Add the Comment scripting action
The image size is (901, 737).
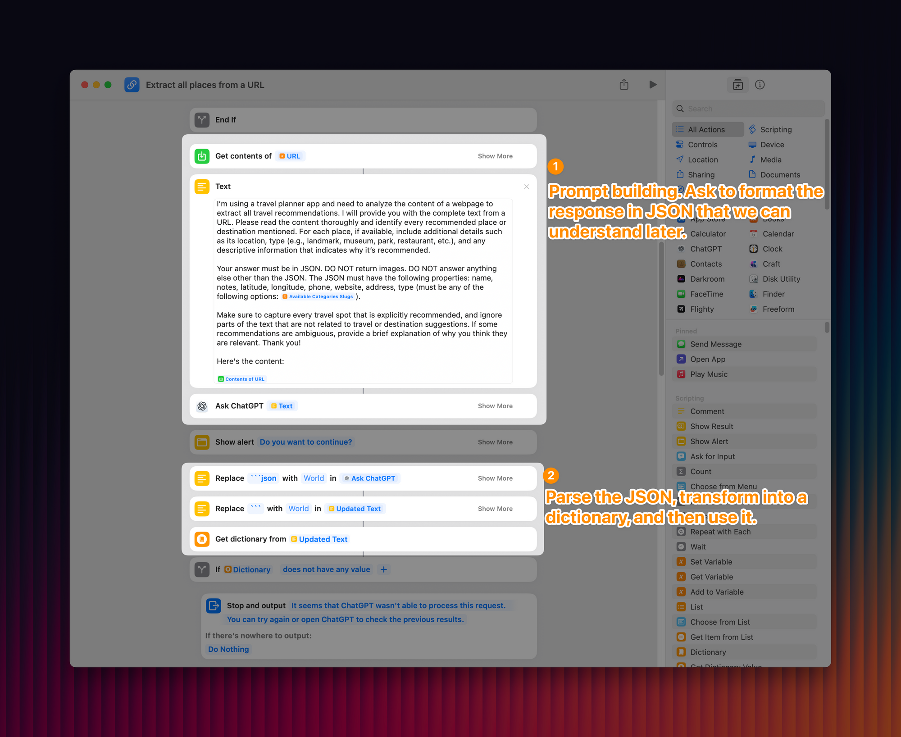click(x=744, y=411)
